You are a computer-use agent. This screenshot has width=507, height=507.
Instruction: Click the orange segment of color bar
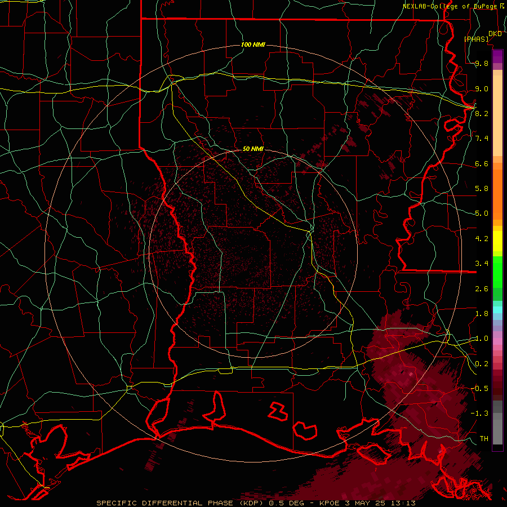pos(497,195)
